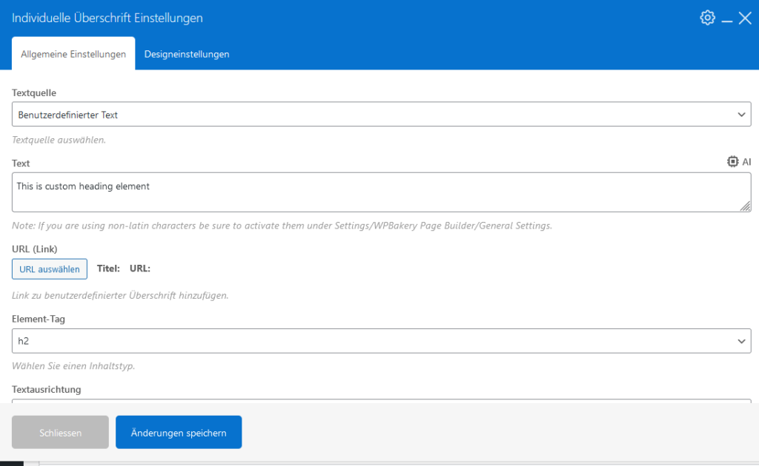Screen dimensions: 759x466
Task: Click the URL auswählen button
Action: [x=49, y=269]
